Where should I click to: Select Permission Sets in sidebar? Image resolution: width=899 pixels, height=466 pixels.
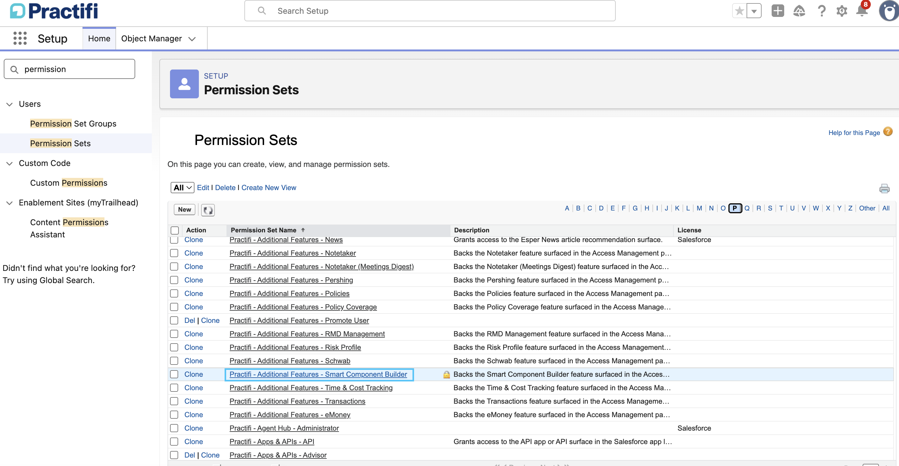(60, 144)
